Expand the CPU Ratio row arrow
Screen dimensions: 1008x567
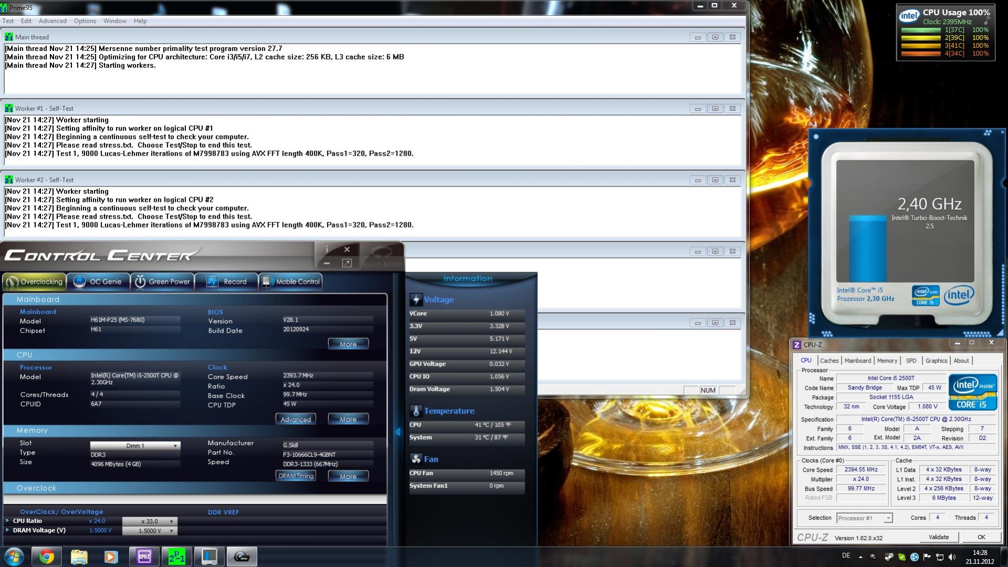click(7, 521)
